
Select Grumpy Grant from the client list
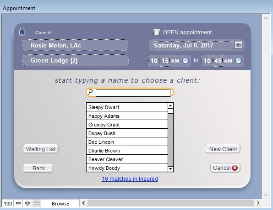click(x=127, y=125)
